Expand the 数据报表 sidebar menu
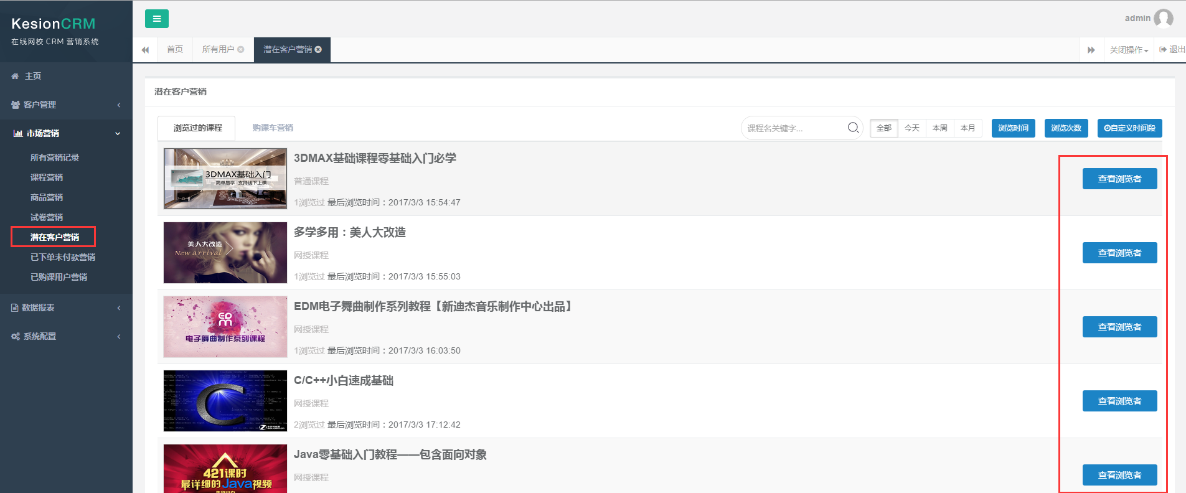 coord(39,308)
